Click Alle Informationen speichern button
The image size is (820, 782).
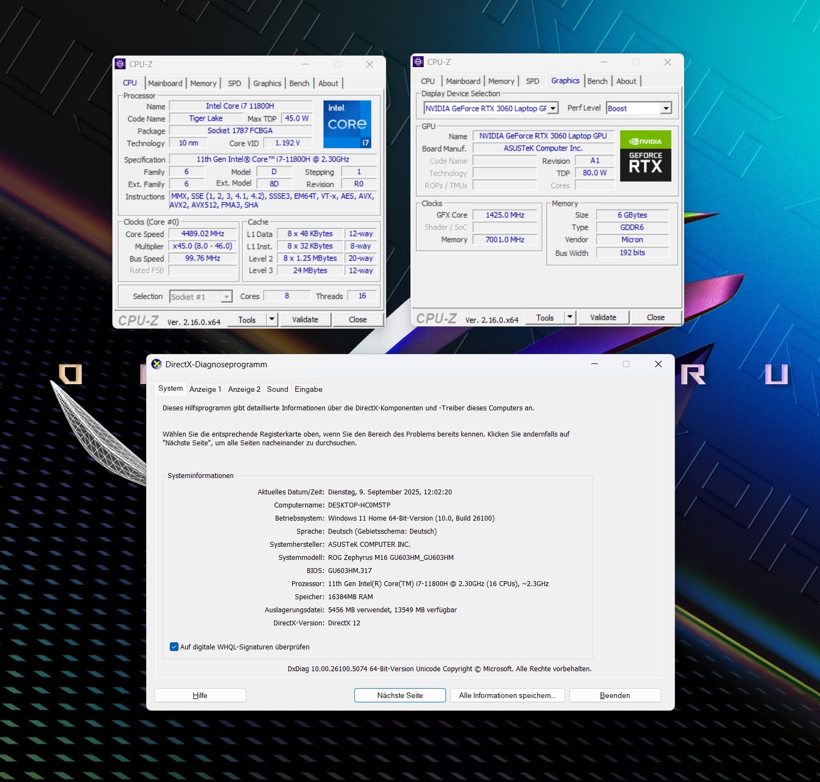507,695
